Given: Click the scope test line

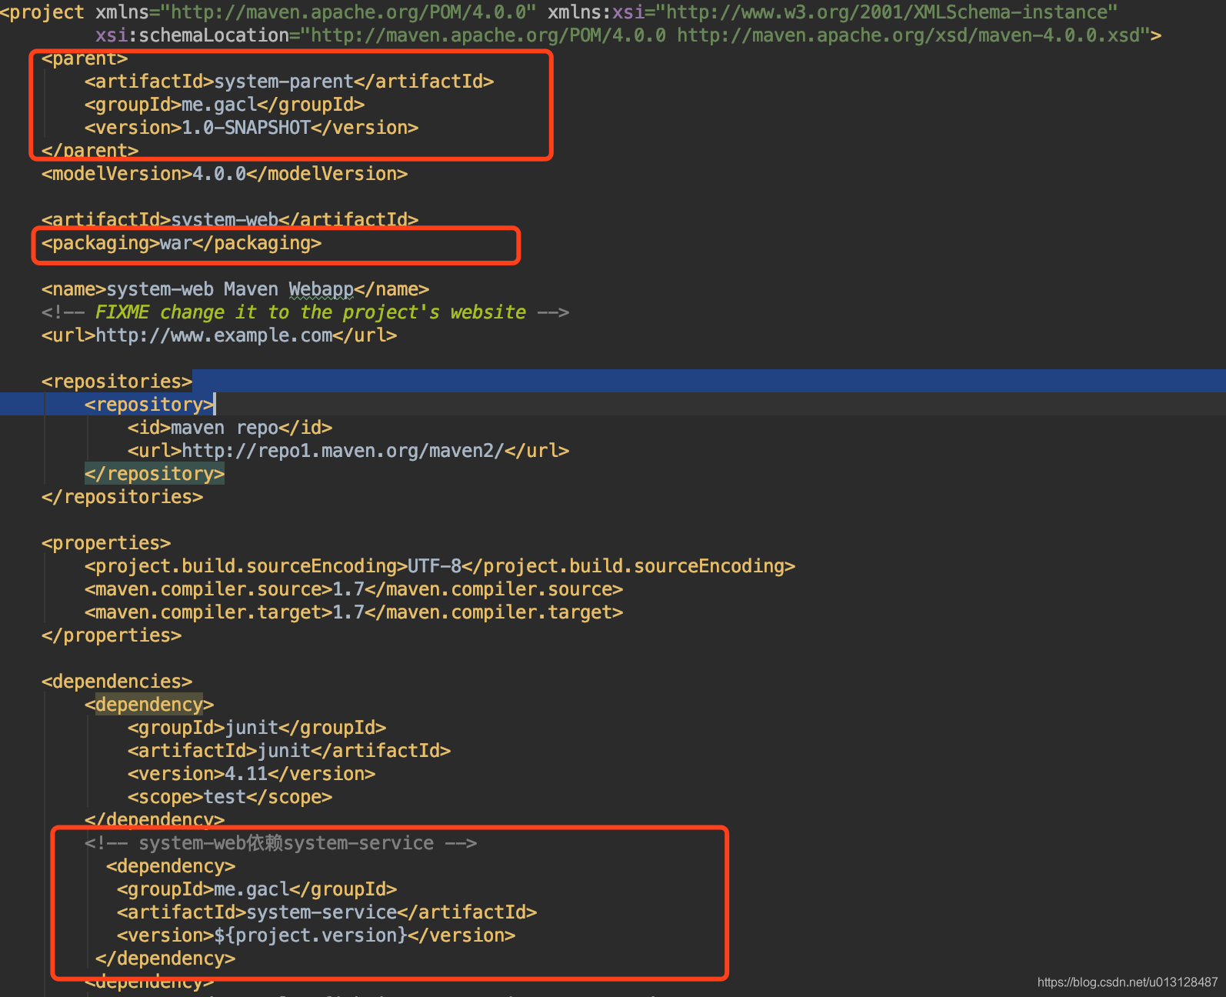Looking at the screenshot, I should point(230,797).
